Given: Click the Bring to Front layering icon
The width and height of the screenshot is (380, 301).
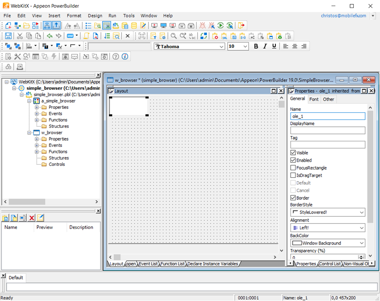Looking at the screenshot, I should click(8, 46).
